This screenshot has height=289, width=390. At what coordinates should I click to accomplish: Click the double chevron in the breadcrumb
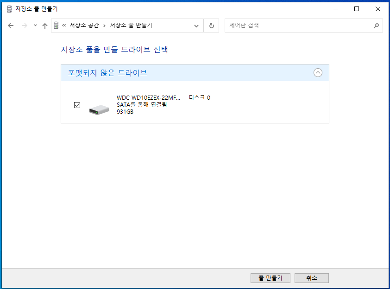click(64, 25)
